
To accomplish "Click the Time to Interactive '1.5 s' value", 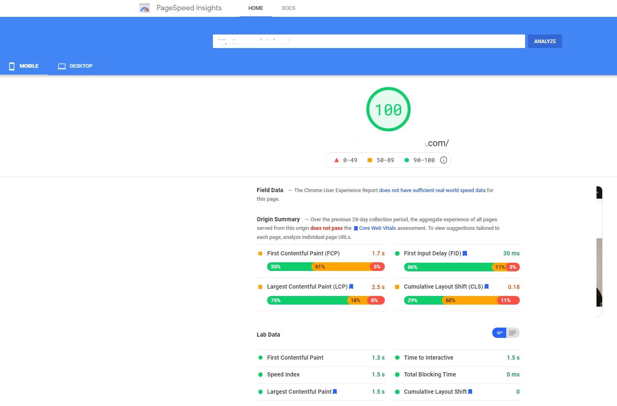I will click(513, 358).
